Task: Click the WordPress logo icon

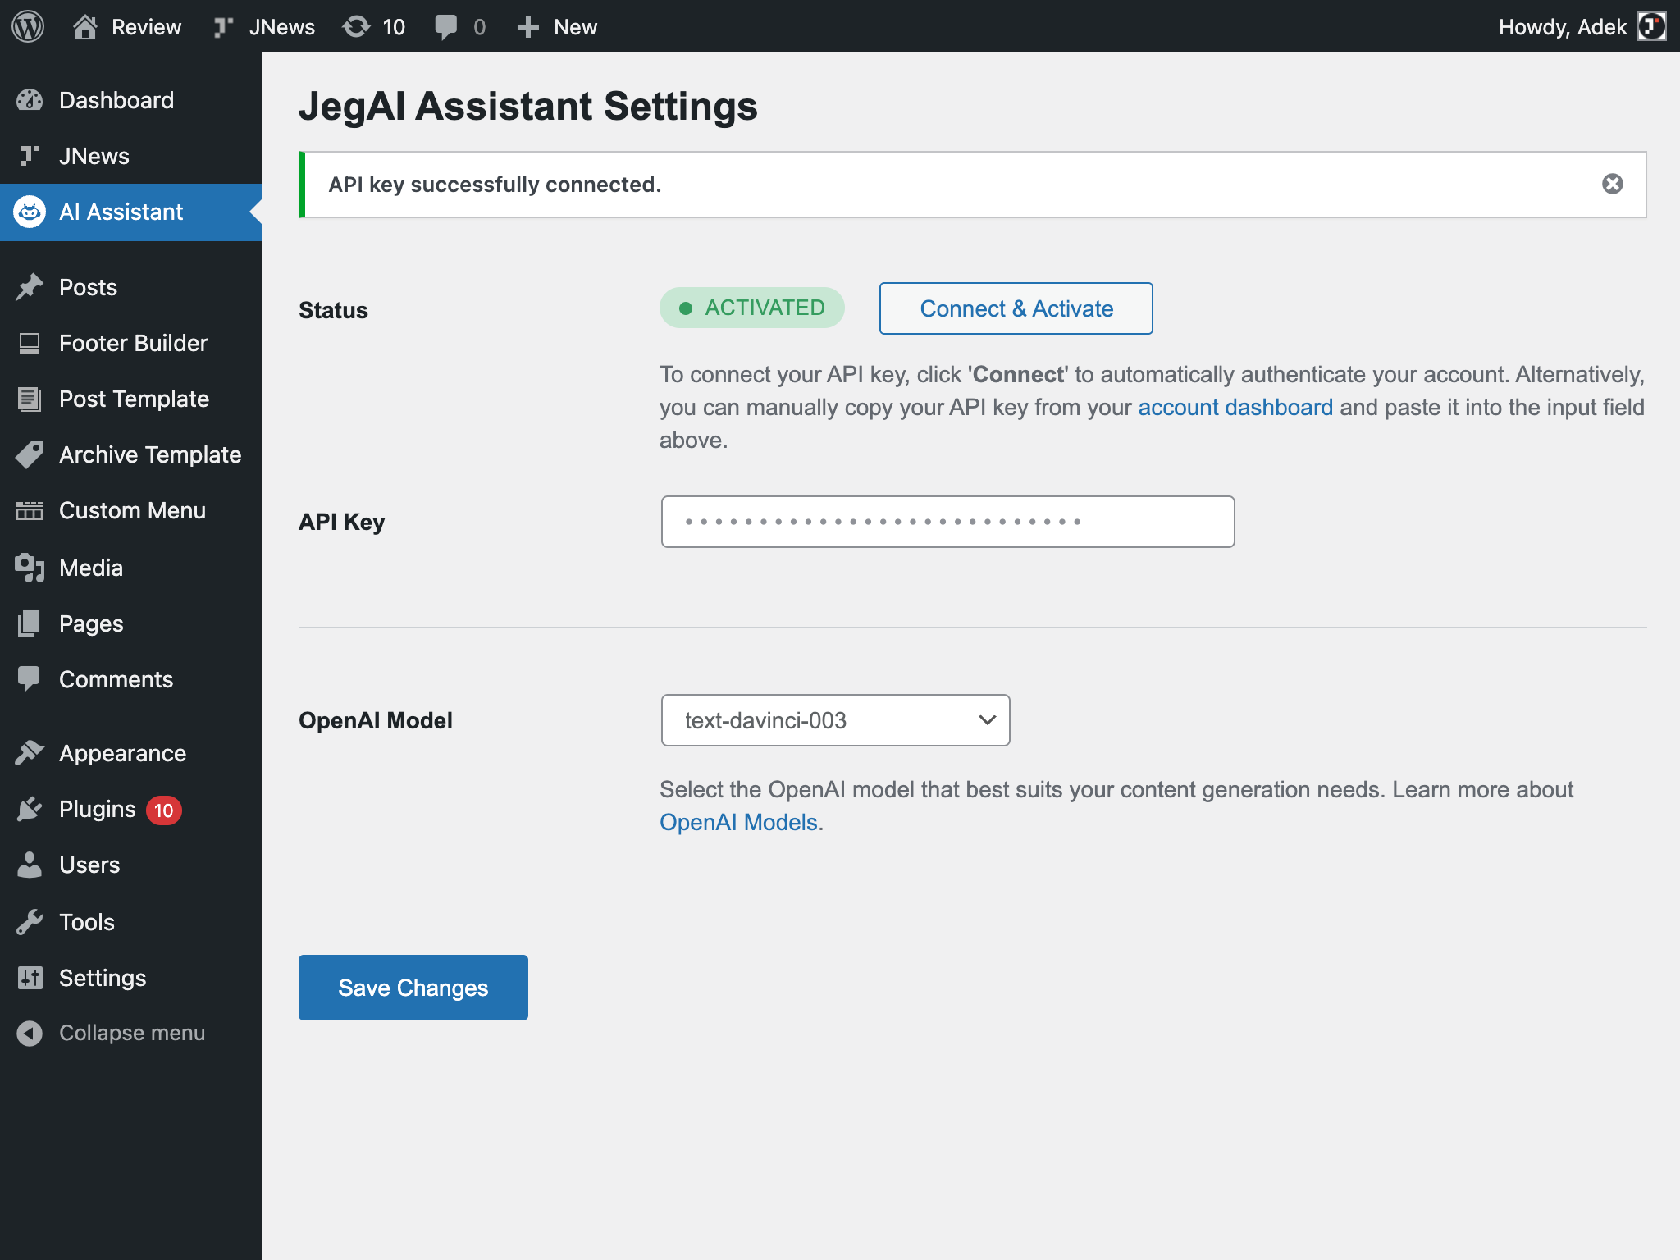Action: click(28, 26)
